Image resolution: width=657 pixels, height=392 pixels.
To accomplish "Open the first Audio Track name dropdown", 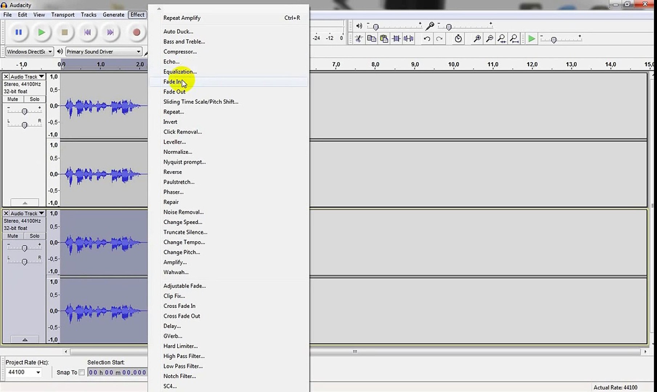I will tap(27, 77).
